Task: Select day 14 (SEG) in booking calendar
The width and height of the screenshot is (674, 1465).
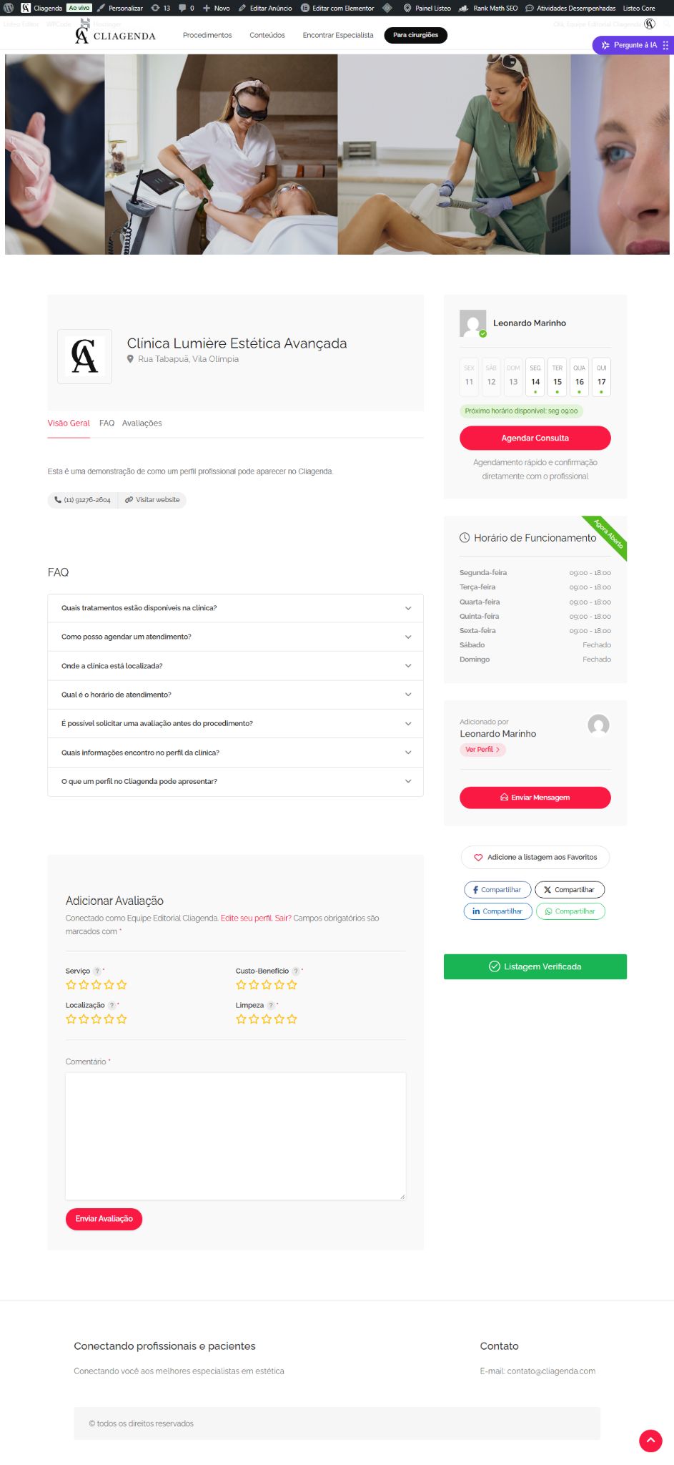Action: click(535, 377)
